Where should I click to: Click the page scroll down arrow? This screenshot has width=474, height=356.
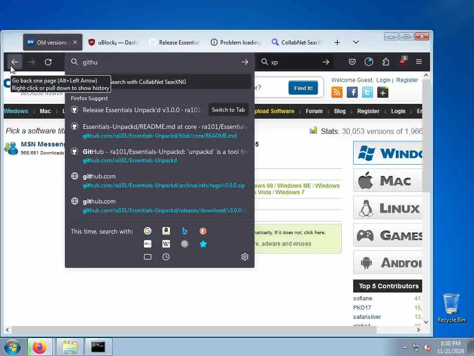point(426,322)
